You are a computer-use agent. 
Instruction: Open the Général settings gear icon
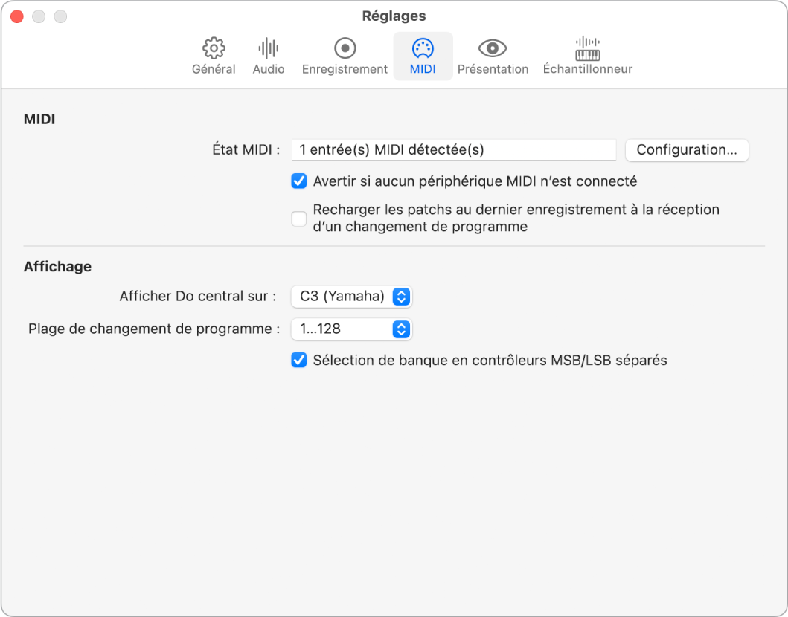(x=214, y=48)
